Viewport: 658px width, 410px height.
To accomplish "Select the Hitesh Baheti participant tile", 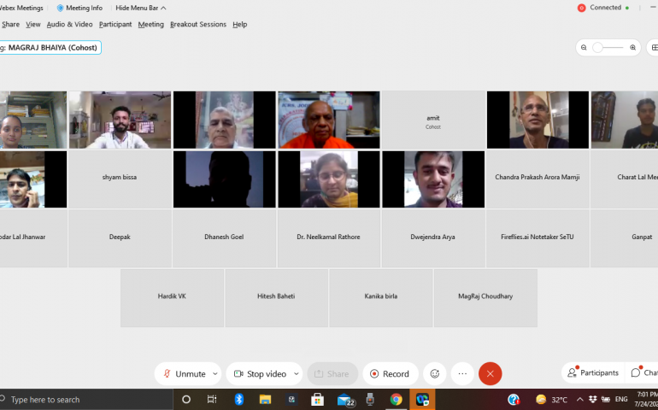I will click(x=276, y=298).
